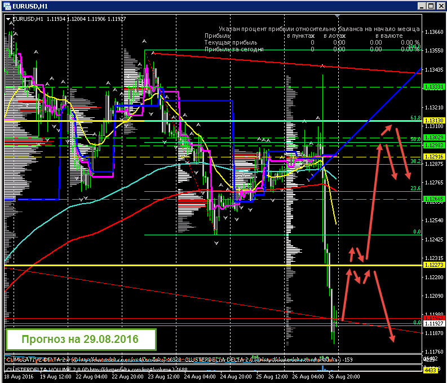Click the 26 Aug 04:00 time label
Viewport: 447px width, 383px height.
tap(308, 377)
